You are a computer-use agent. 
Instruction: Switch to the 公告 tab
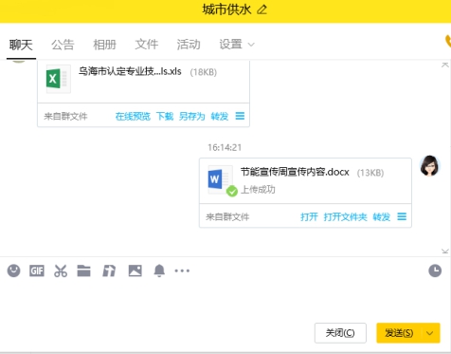point(63,45)
